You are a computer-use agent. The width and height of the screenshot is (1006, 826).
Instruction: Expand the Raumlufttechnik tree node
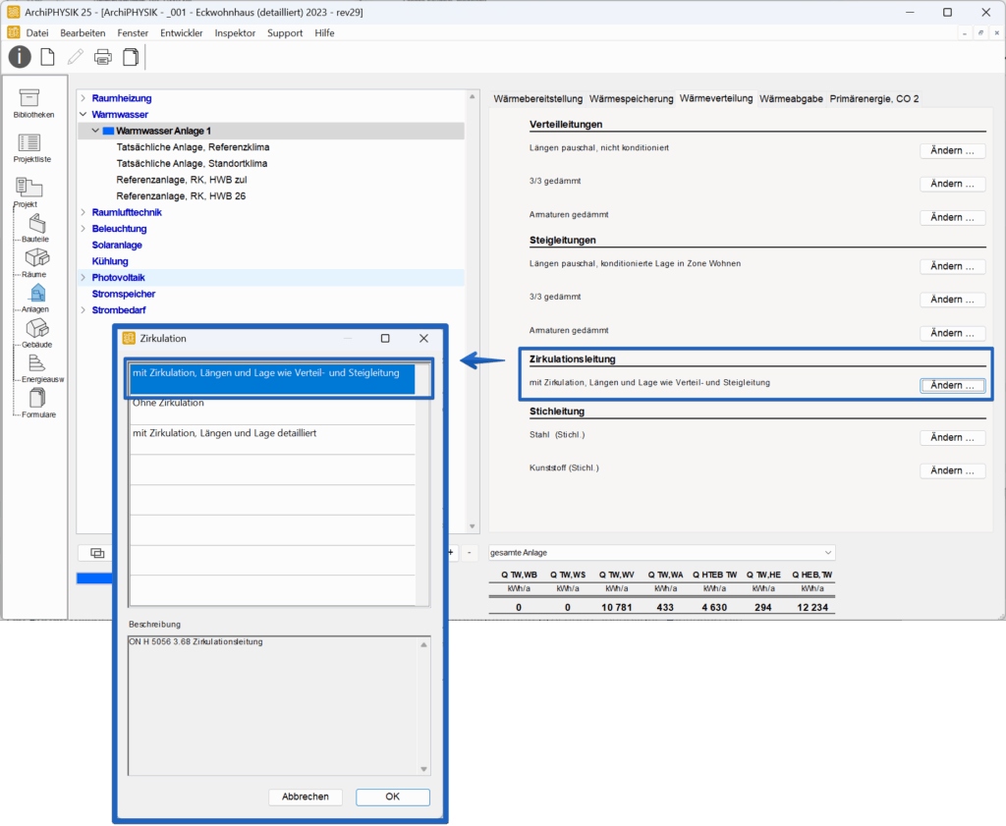(x=83, y=212)
